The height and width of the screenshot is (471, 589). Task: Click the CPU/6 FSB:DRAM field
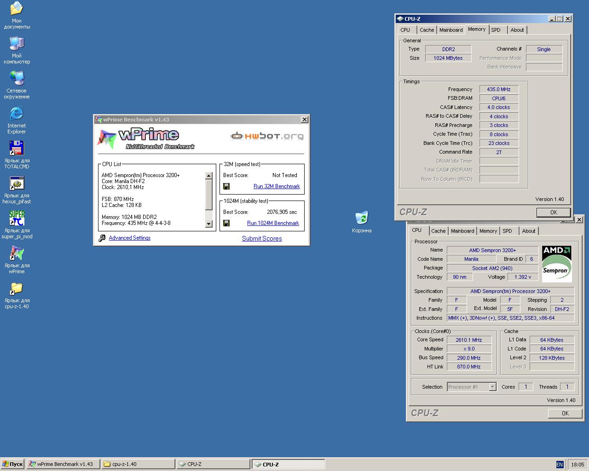499,98
